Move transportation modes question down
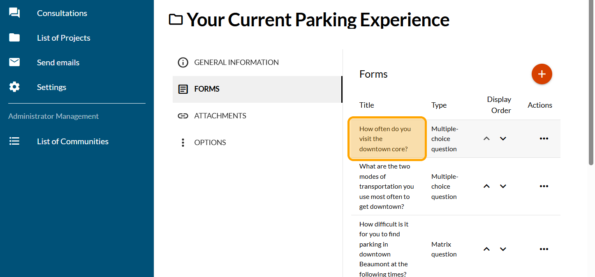The height and width of the screenshot is (277, 595). tap(503, 186)
